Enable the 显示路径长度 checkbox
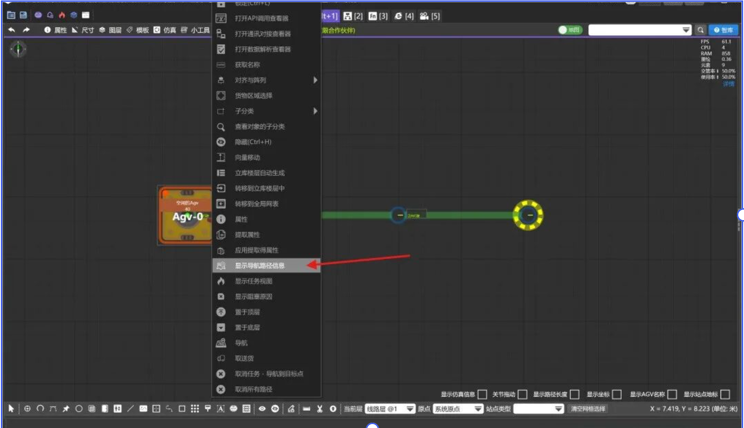 (575, 394)
